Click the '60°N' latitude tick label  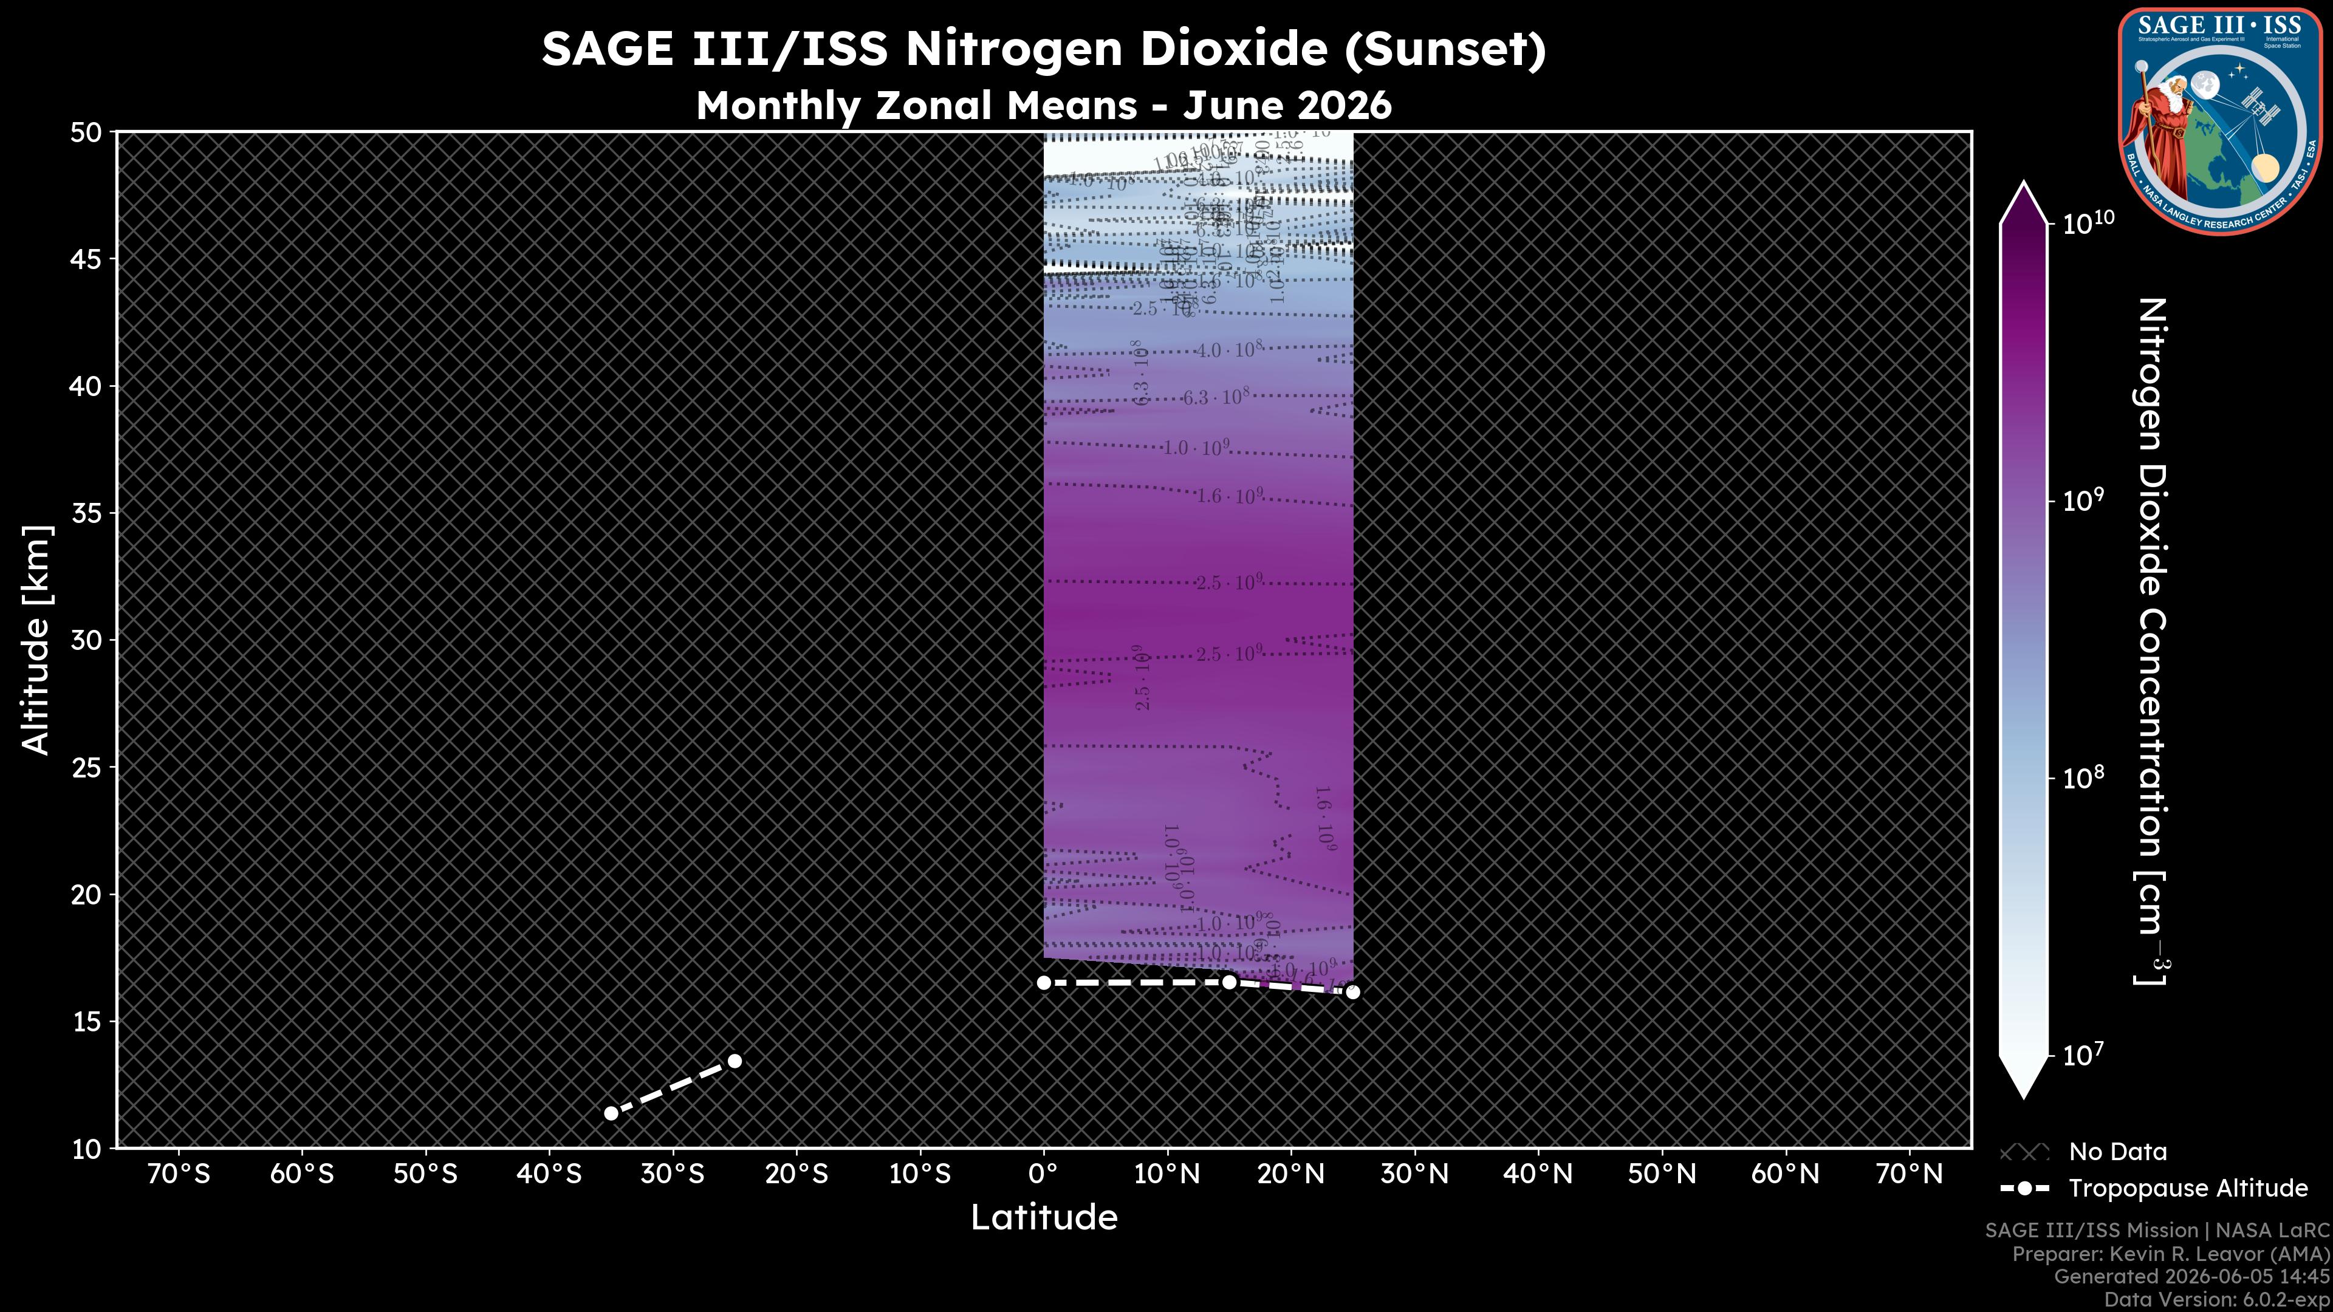pyautogui.click(x=1785, y=1174)
